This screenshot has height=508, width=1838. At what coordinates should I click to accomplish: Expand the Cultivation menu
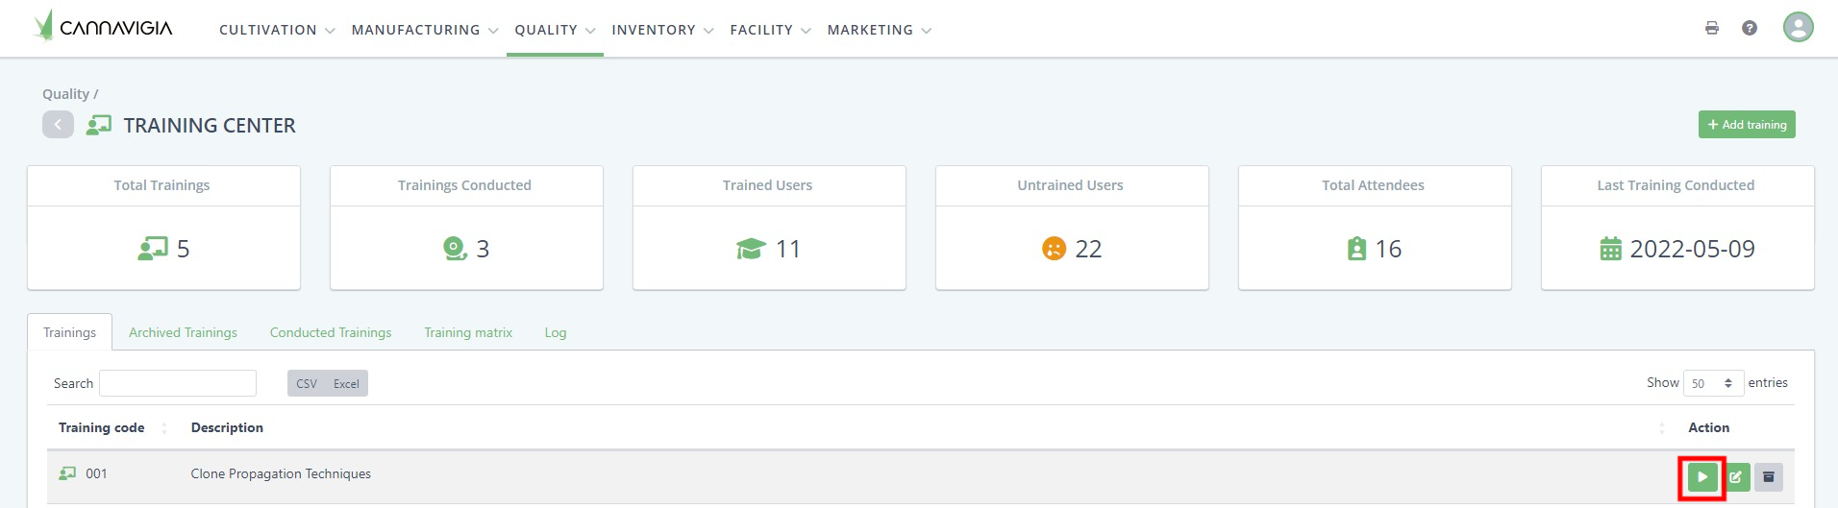(x=277, y=30)
